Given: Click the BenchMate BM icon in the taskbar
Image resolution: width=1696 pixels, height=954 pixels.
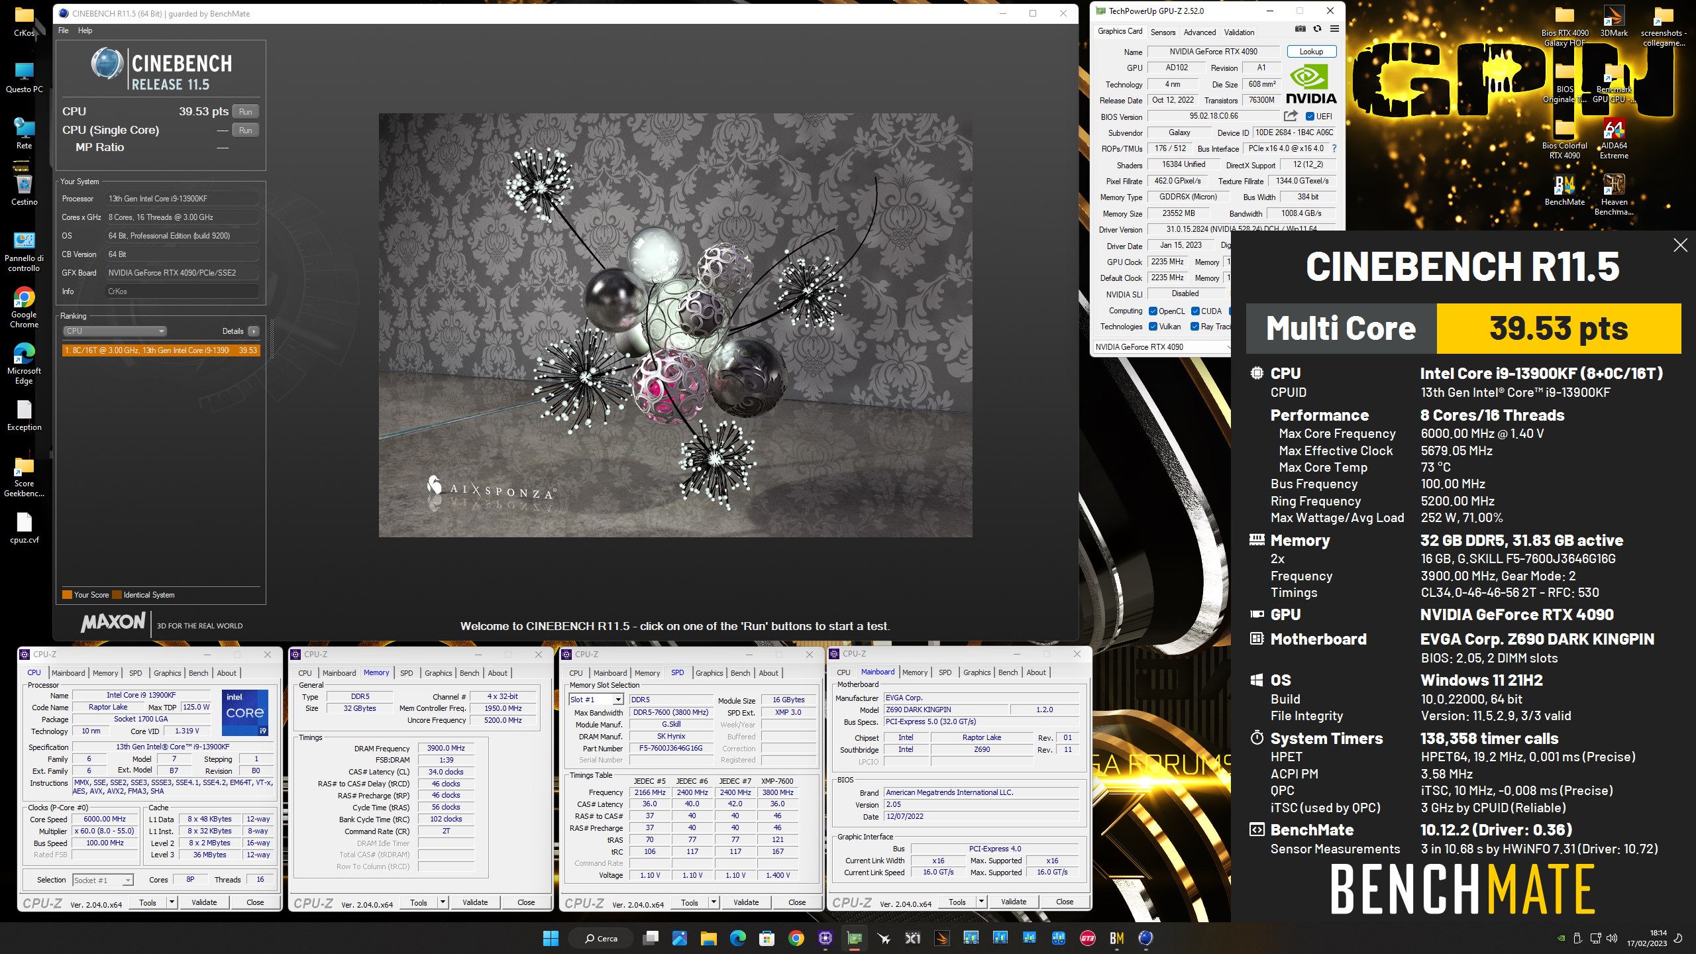Looking at the screenshot, I should pyautogui.click(x=1116, y=938).
